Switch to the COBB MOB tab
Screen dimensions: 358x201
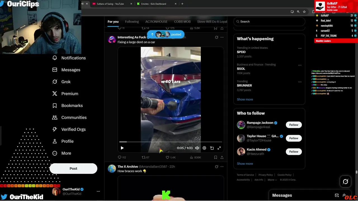182,21
